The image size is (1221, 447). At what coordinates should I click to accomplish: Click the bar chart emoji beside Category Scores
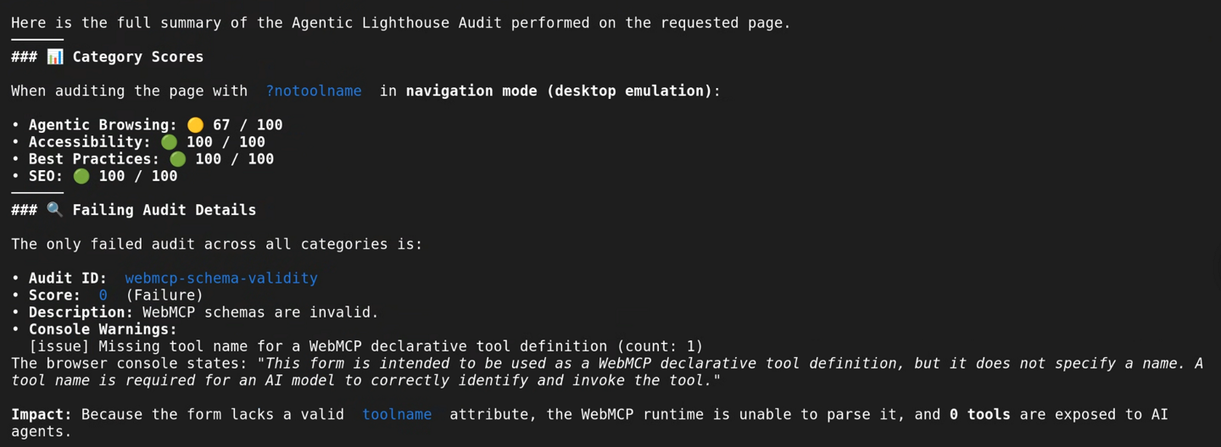pyautogui.click(x=55, y=57)
